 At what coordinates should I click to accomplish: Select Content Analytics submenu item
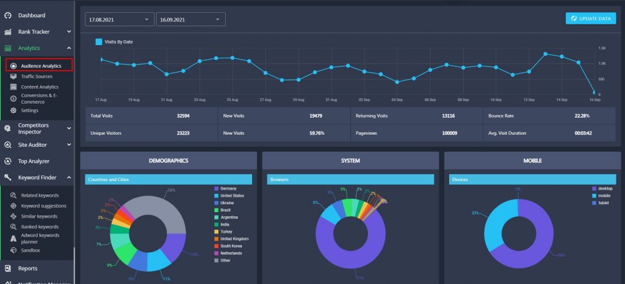point(40,87)
